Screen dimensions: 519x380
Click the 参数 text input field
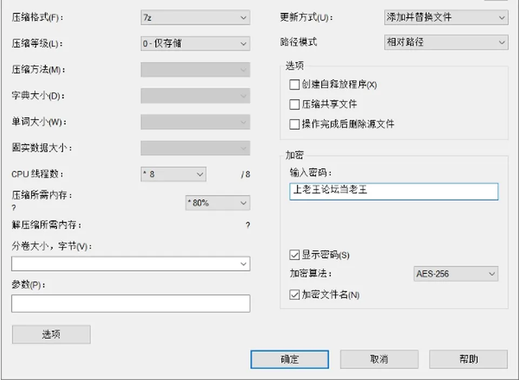(x=131, y=304)
